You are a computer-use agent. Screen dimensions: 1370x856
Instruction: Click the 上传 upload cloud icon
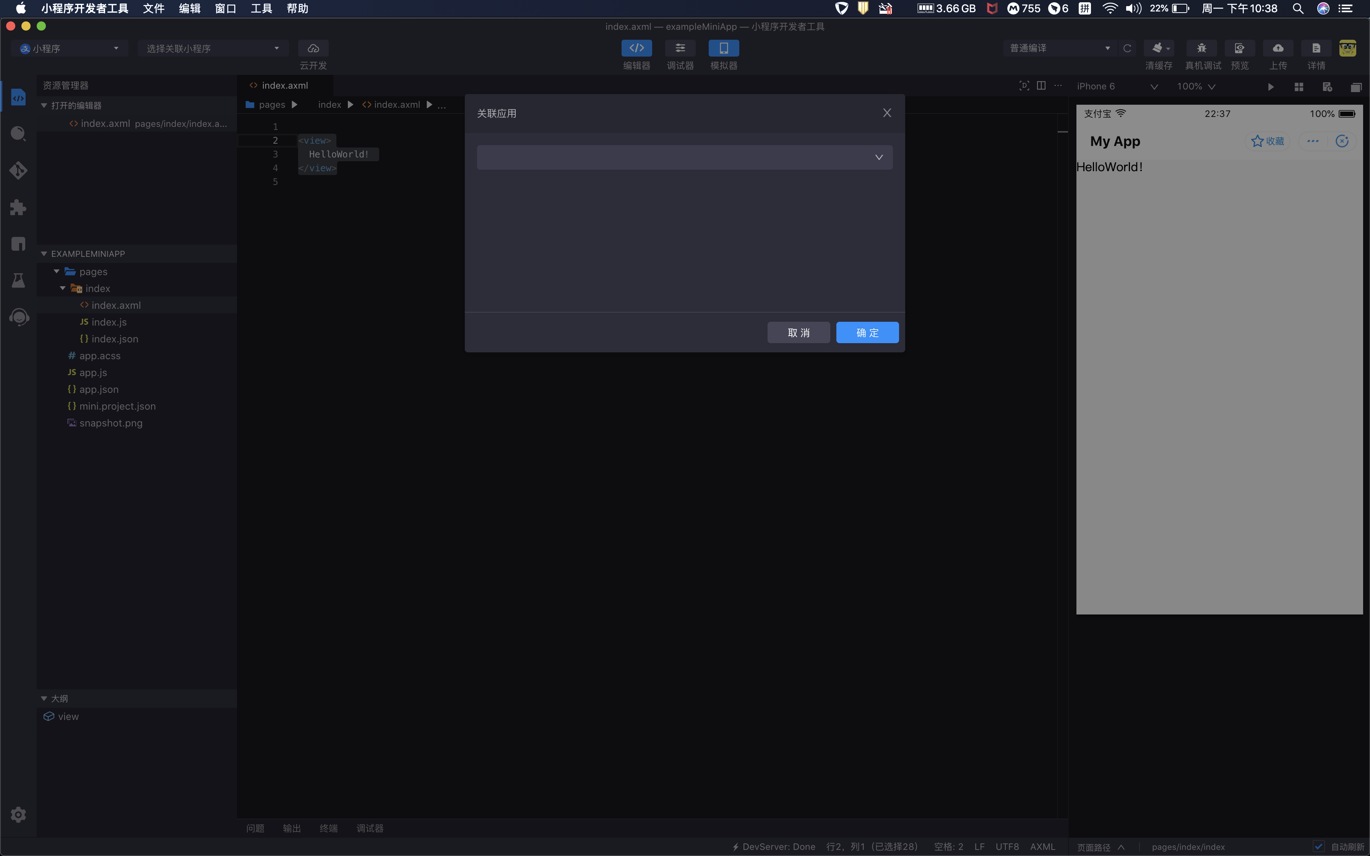click(x=1278, y=48)
